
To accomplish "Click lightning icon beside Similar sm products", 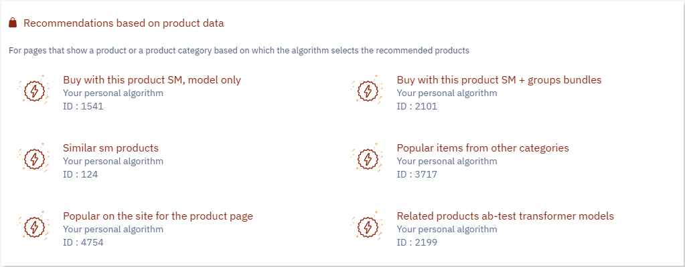I will click(x=33, y=159).
